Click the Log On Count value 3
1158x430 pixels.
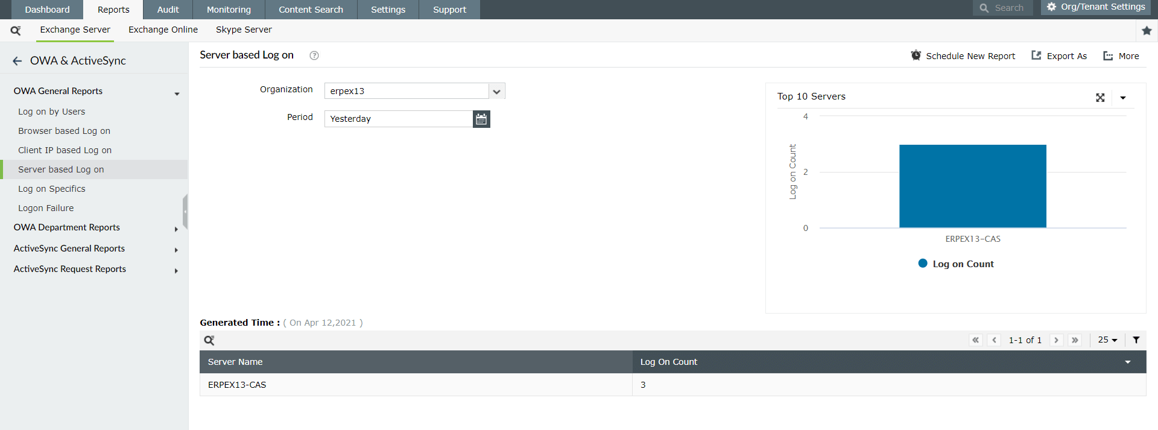click(643, 385)
